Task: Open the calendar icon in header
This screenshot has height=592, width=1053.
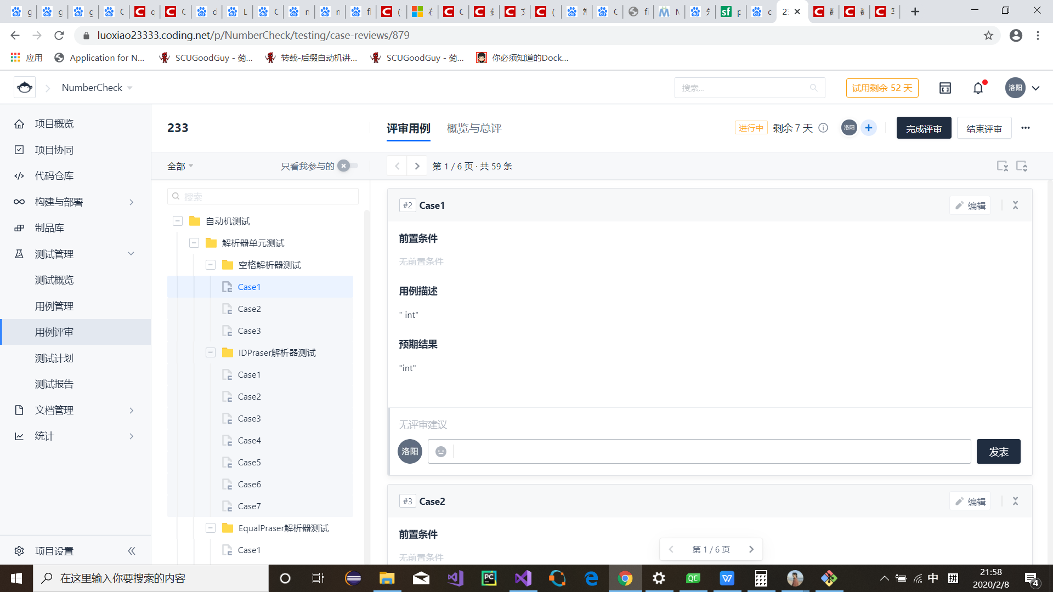Action: [945, 88]
